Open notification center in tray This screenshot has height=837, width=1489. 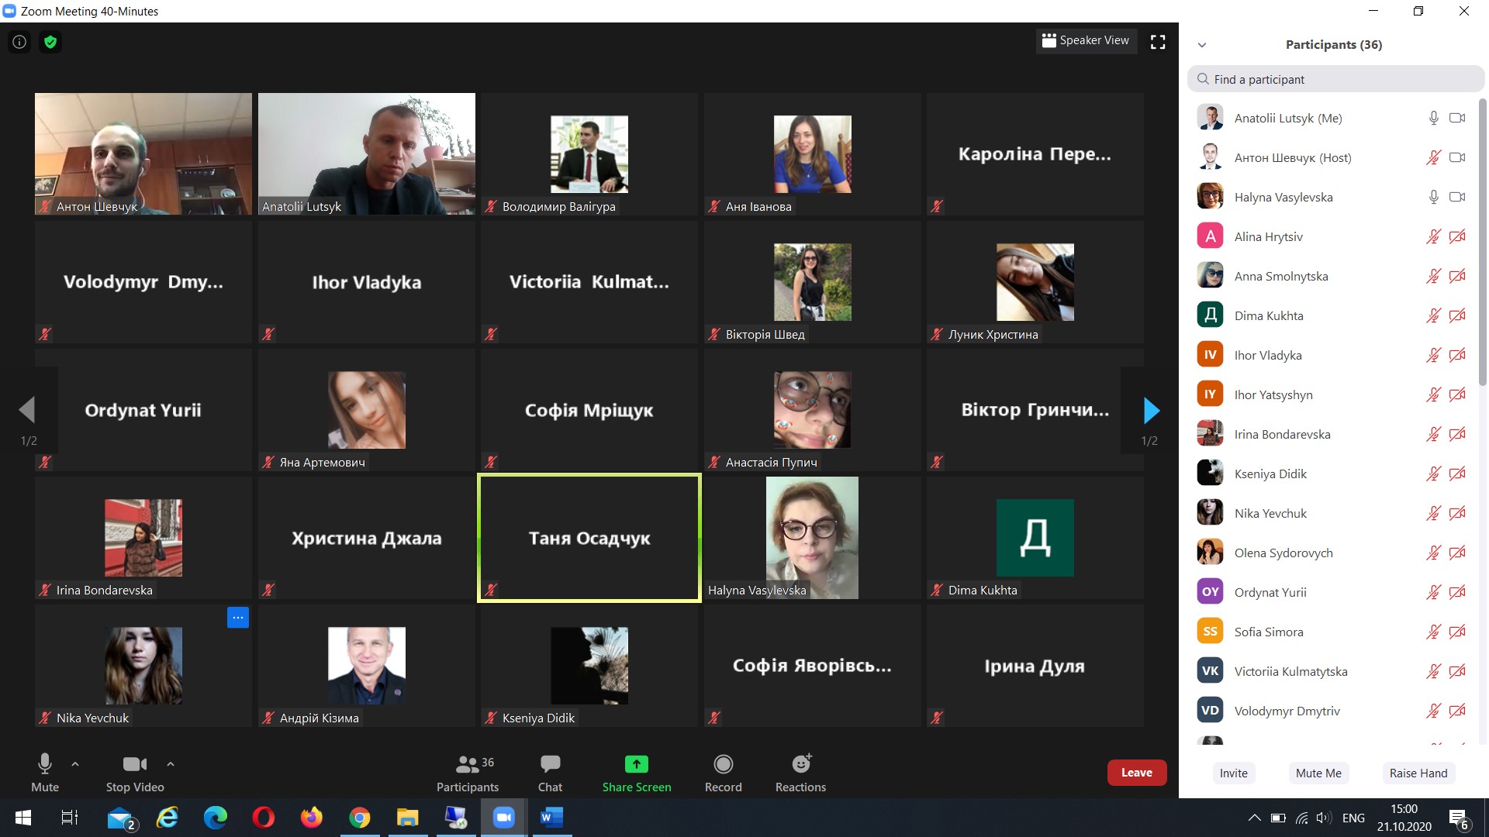pyautogui.click(x=1458, y=818)
